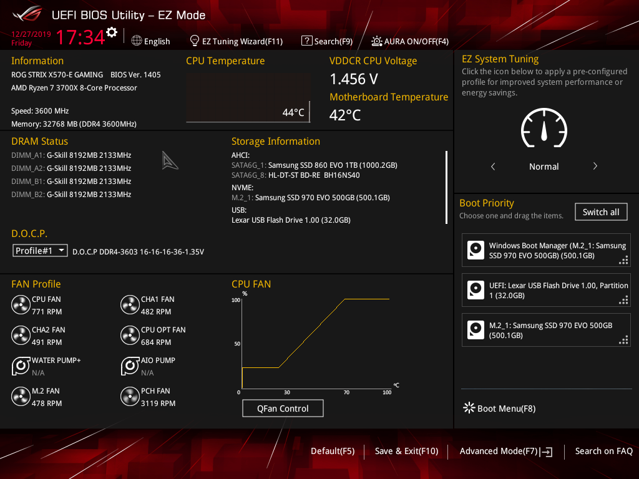The image size is (639, 479).
Task: Click drag handle on M.2_1 Samsung entry
Action: (623, 340)
